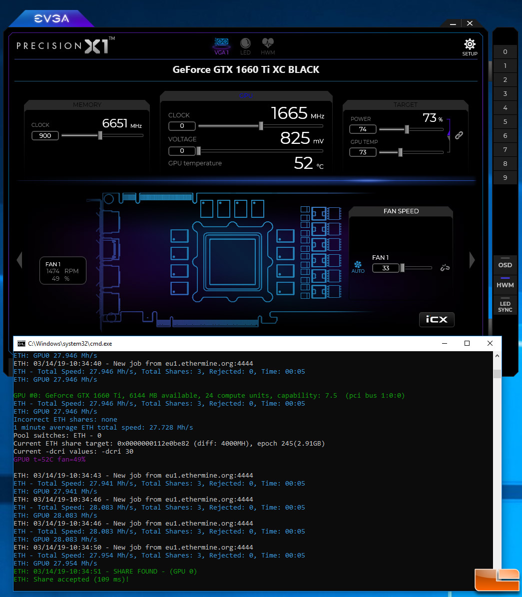This screenshot has height=597, width=522.
Task: Minimize the cmd.exe window
Action: 445,343
